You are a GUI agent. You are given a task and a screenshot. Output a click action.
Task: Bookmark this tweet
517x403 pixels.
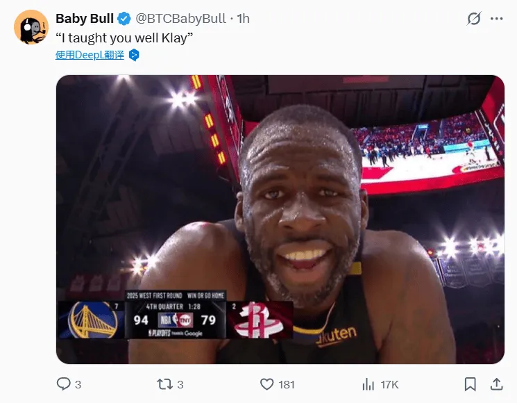(470, 384)
